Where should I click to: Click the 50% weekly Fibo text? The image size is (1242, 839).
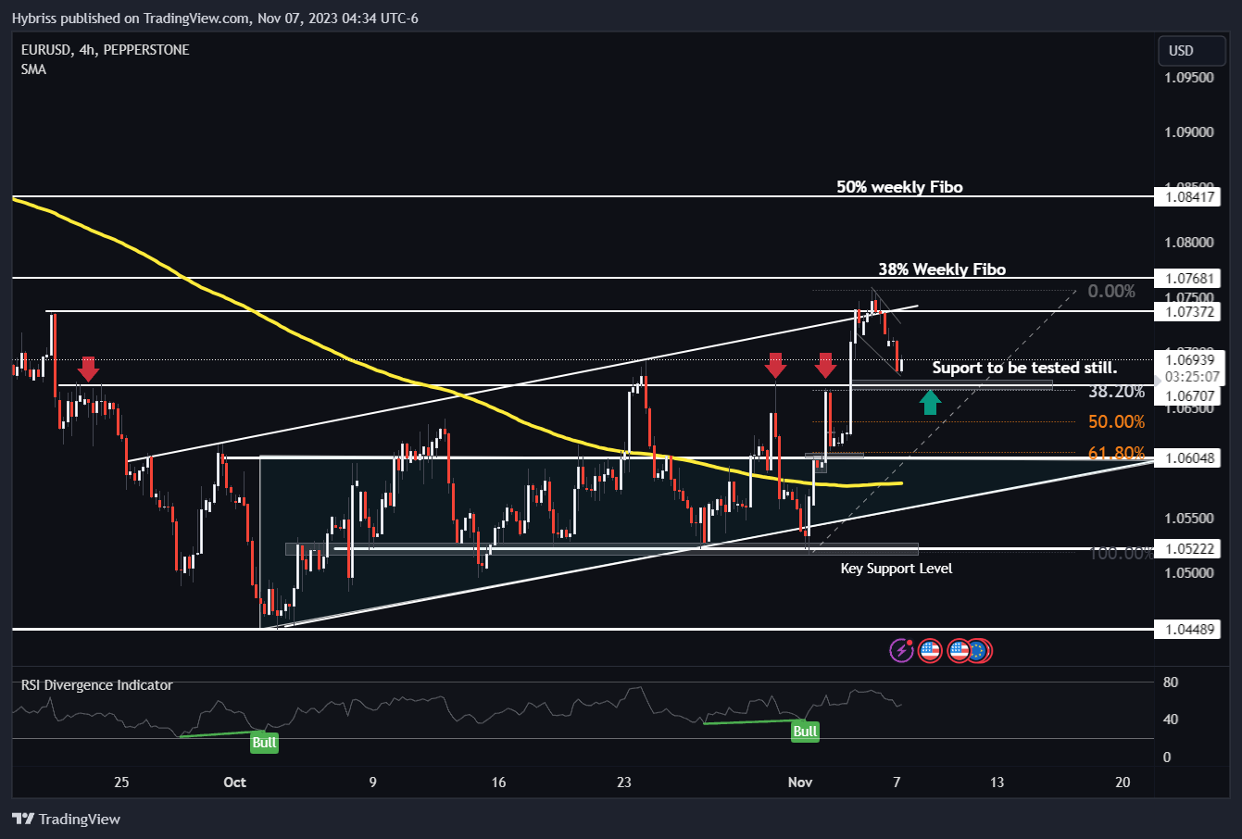coord(899,187)
